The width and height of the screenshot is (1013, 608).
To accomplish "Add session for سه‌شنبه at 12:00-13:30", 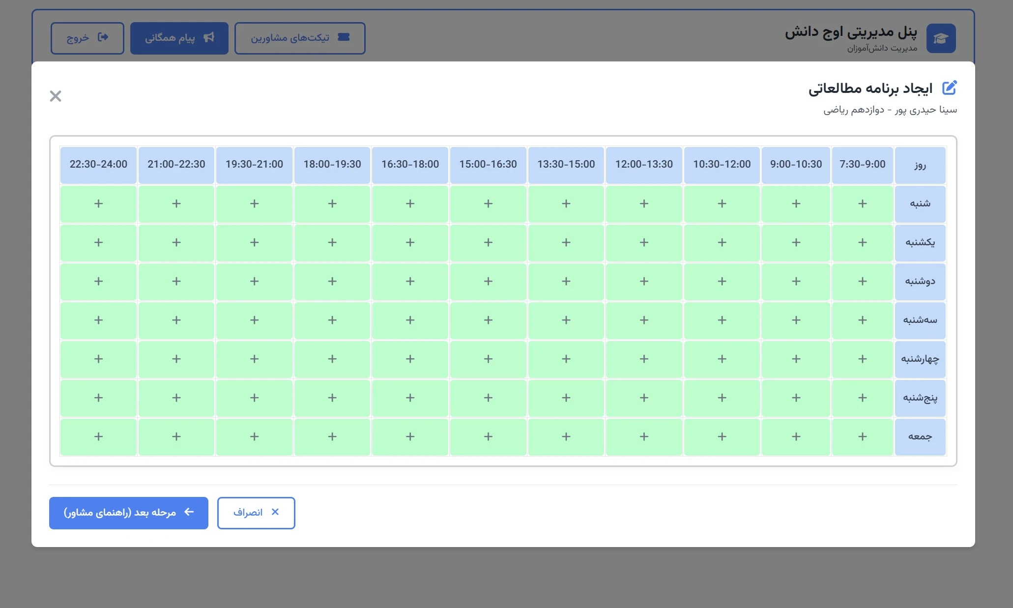I will 644,320.
